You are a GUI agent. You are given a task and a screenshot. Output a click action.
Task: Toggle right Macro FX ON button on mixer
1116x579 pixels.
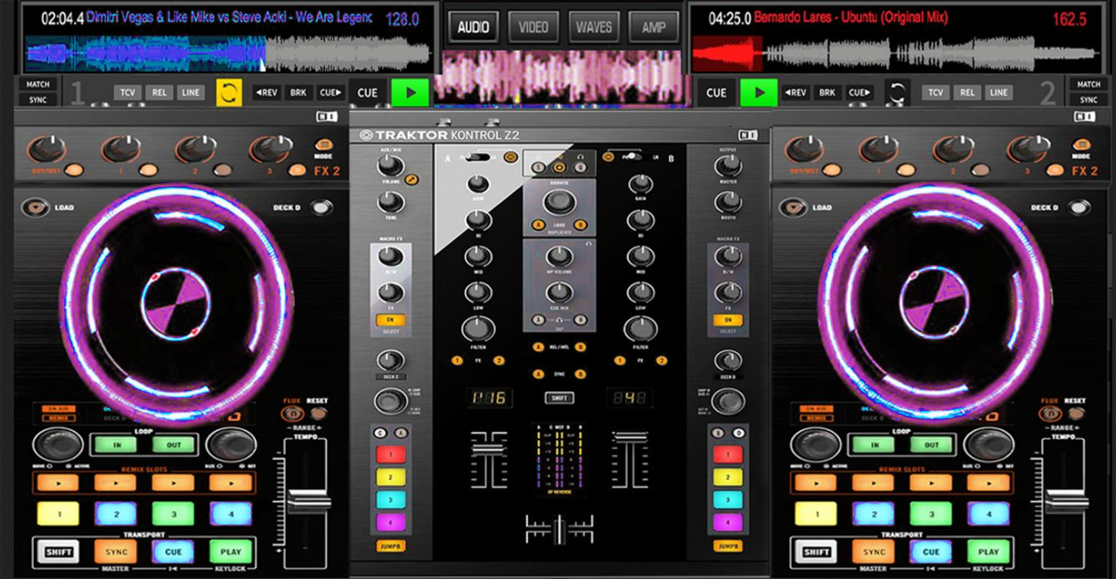[728, 320]
